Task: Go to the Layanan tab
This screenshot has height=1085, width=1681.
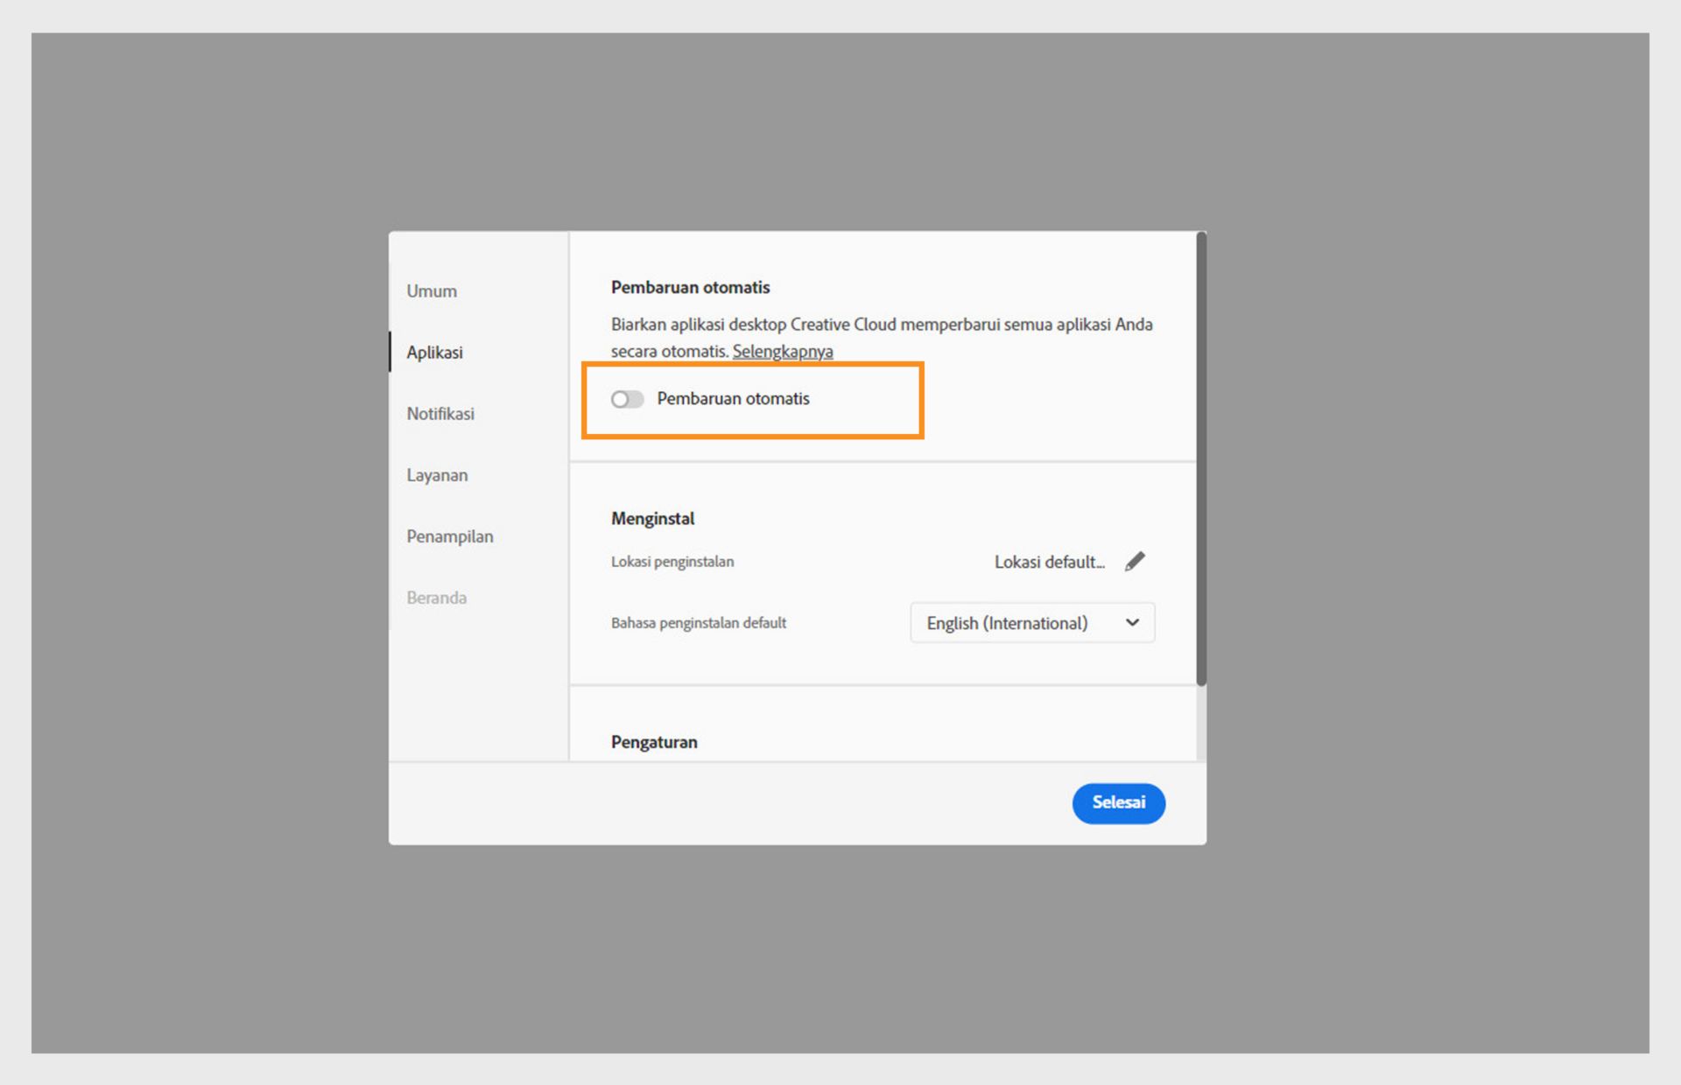Action: click(437, 475)
